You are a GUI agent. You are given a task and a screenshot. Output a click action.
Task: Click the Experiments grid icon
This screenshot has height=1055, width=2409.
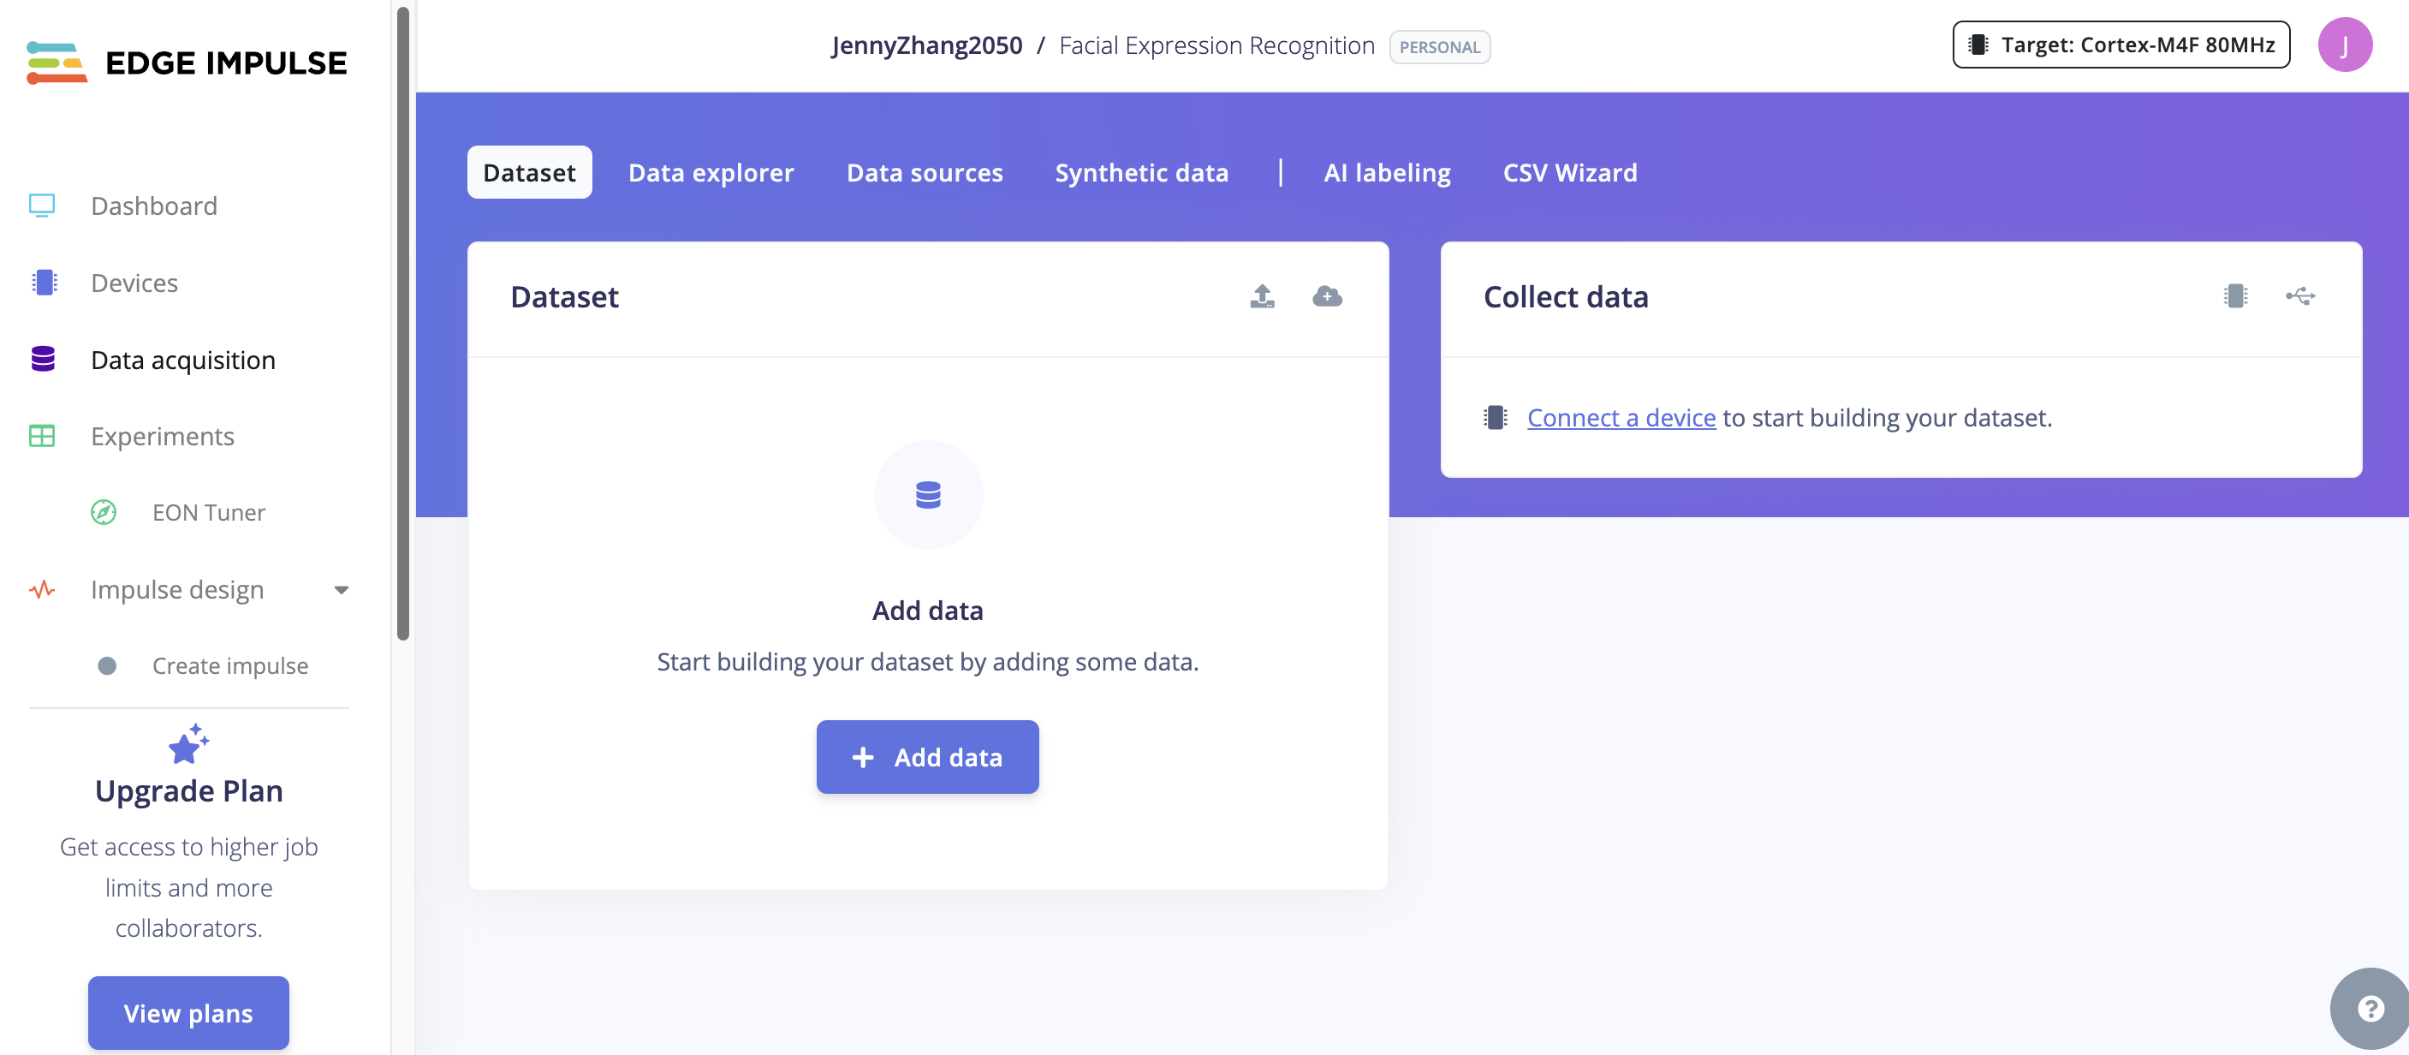[x=42, y=436]
